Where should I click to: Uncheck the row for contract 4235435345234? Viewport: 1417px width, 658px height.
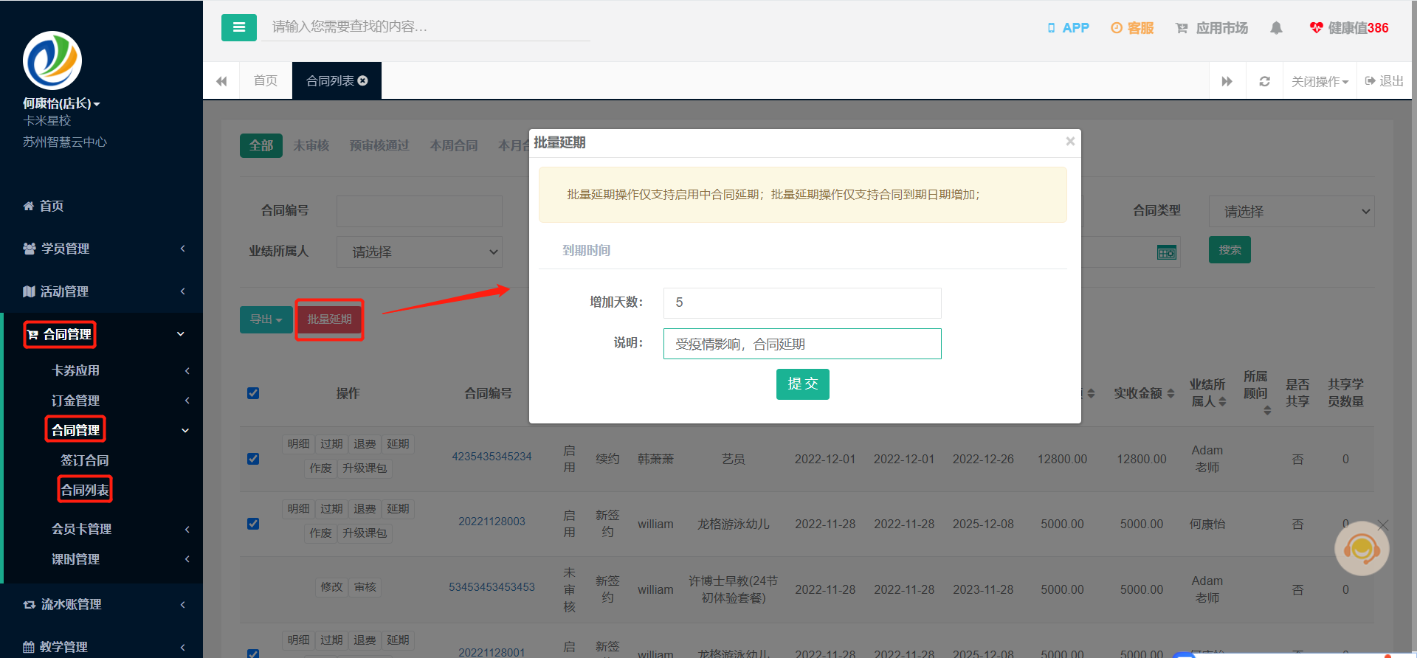[253, 459]
